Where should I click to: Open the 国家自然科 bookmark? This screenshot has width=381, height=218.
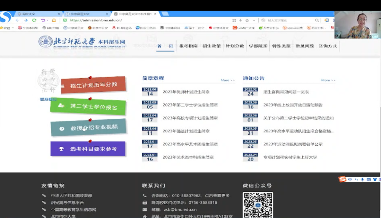click(146, 28)
